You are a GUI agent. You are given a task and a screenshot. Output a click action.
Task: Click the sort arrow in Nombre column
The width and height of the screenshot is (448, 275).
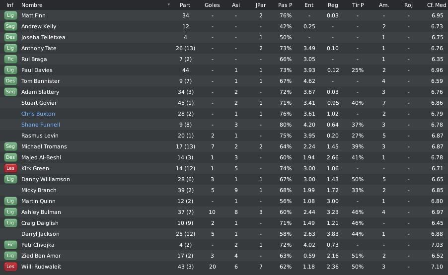coord(168,4)
